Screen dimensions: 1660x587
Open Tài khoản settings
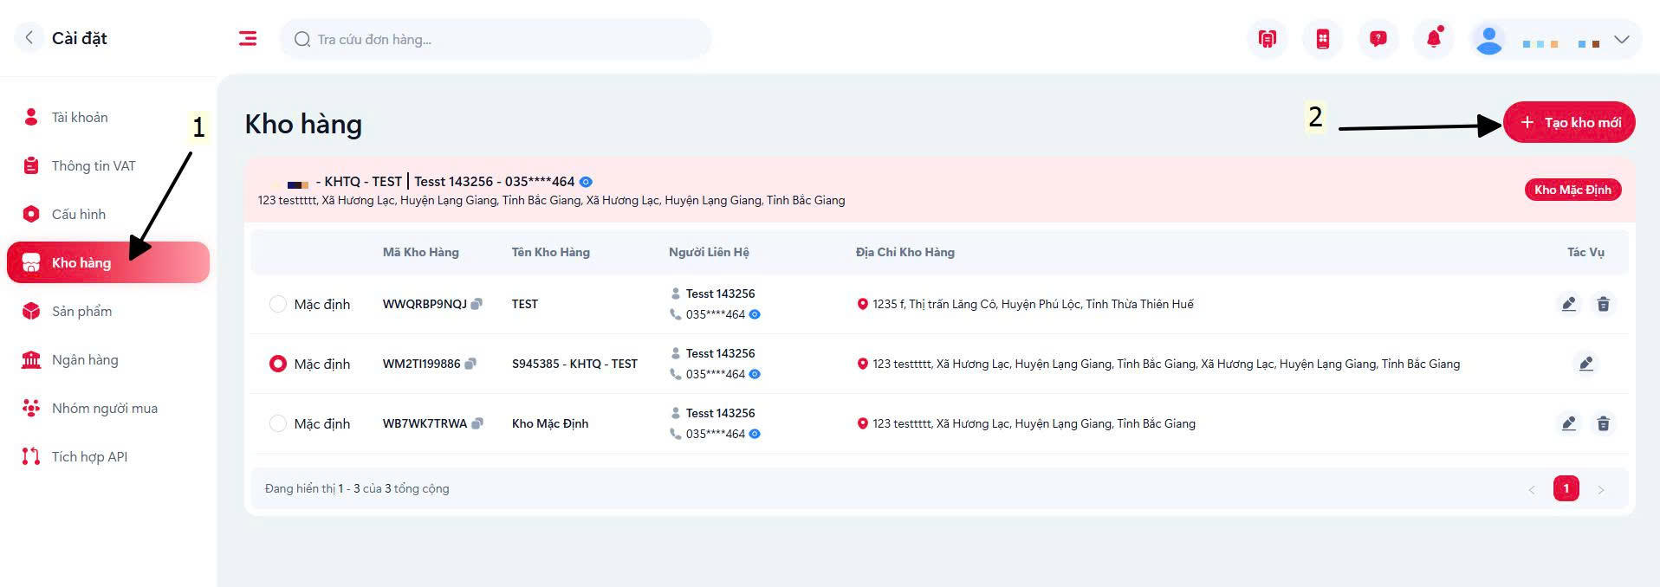(108, 117)
